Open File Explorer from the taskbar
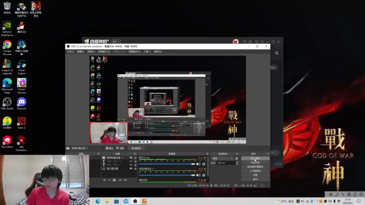 (107, 201)
